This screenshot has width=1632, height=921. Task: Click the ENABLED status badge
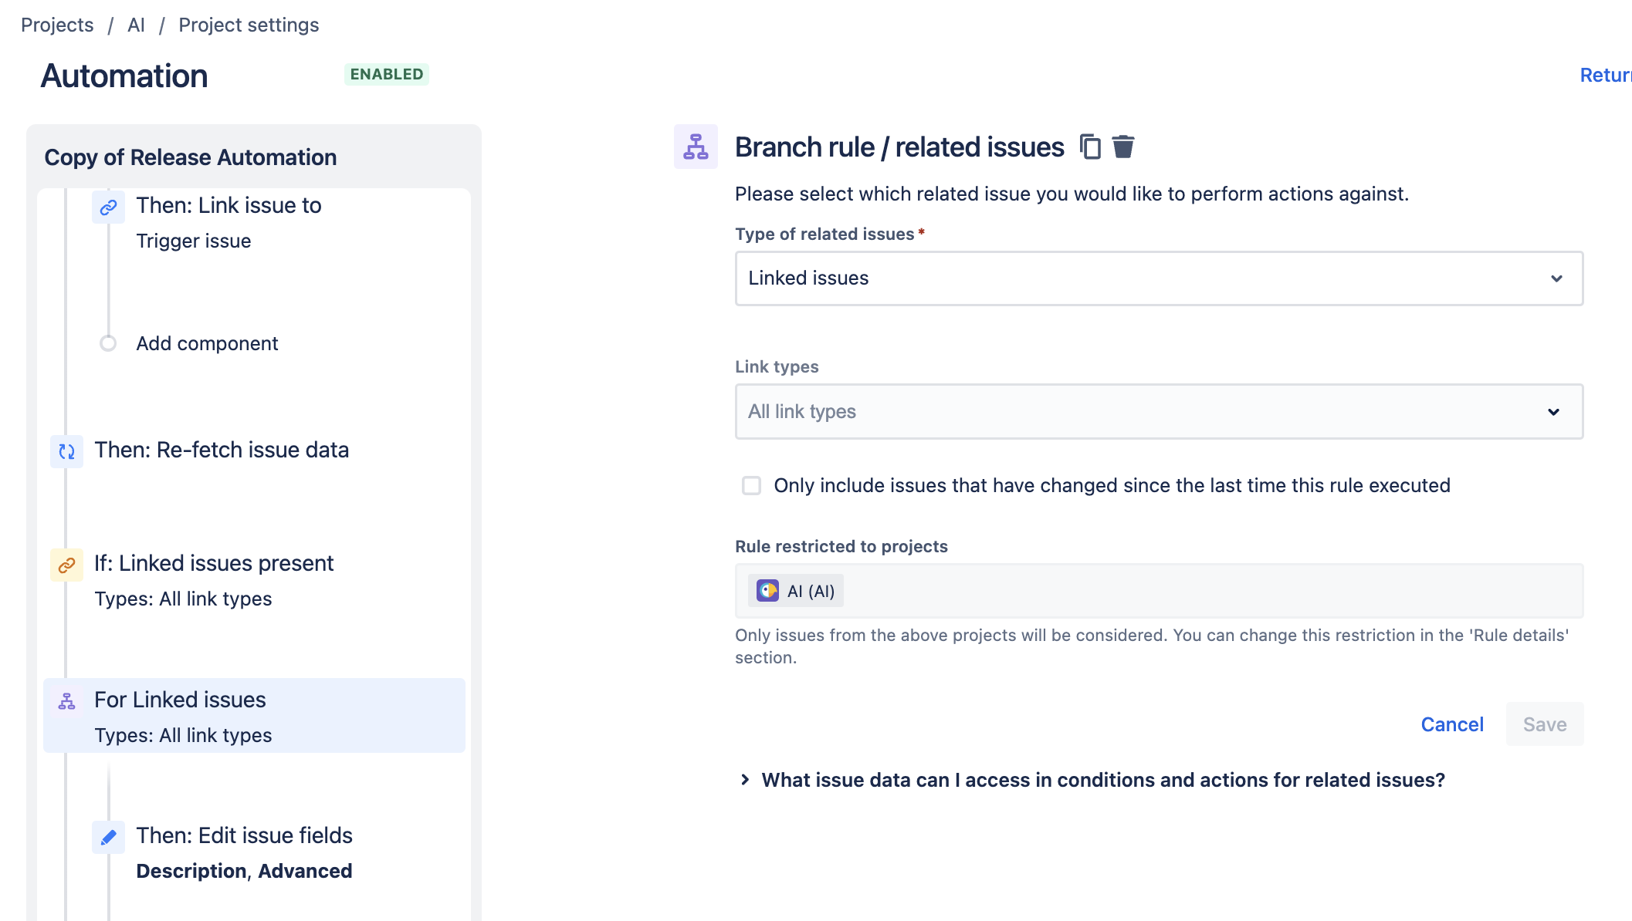click(x=387, y=74)
